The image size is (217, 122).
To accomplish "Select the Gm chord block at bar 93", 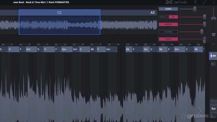I will click(67, 49).
